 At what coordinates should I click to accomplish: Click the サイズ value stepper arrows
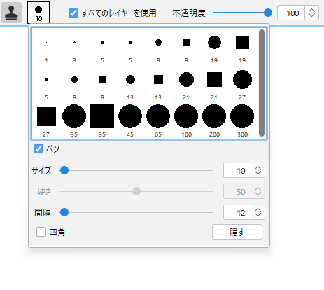(258, 170)
